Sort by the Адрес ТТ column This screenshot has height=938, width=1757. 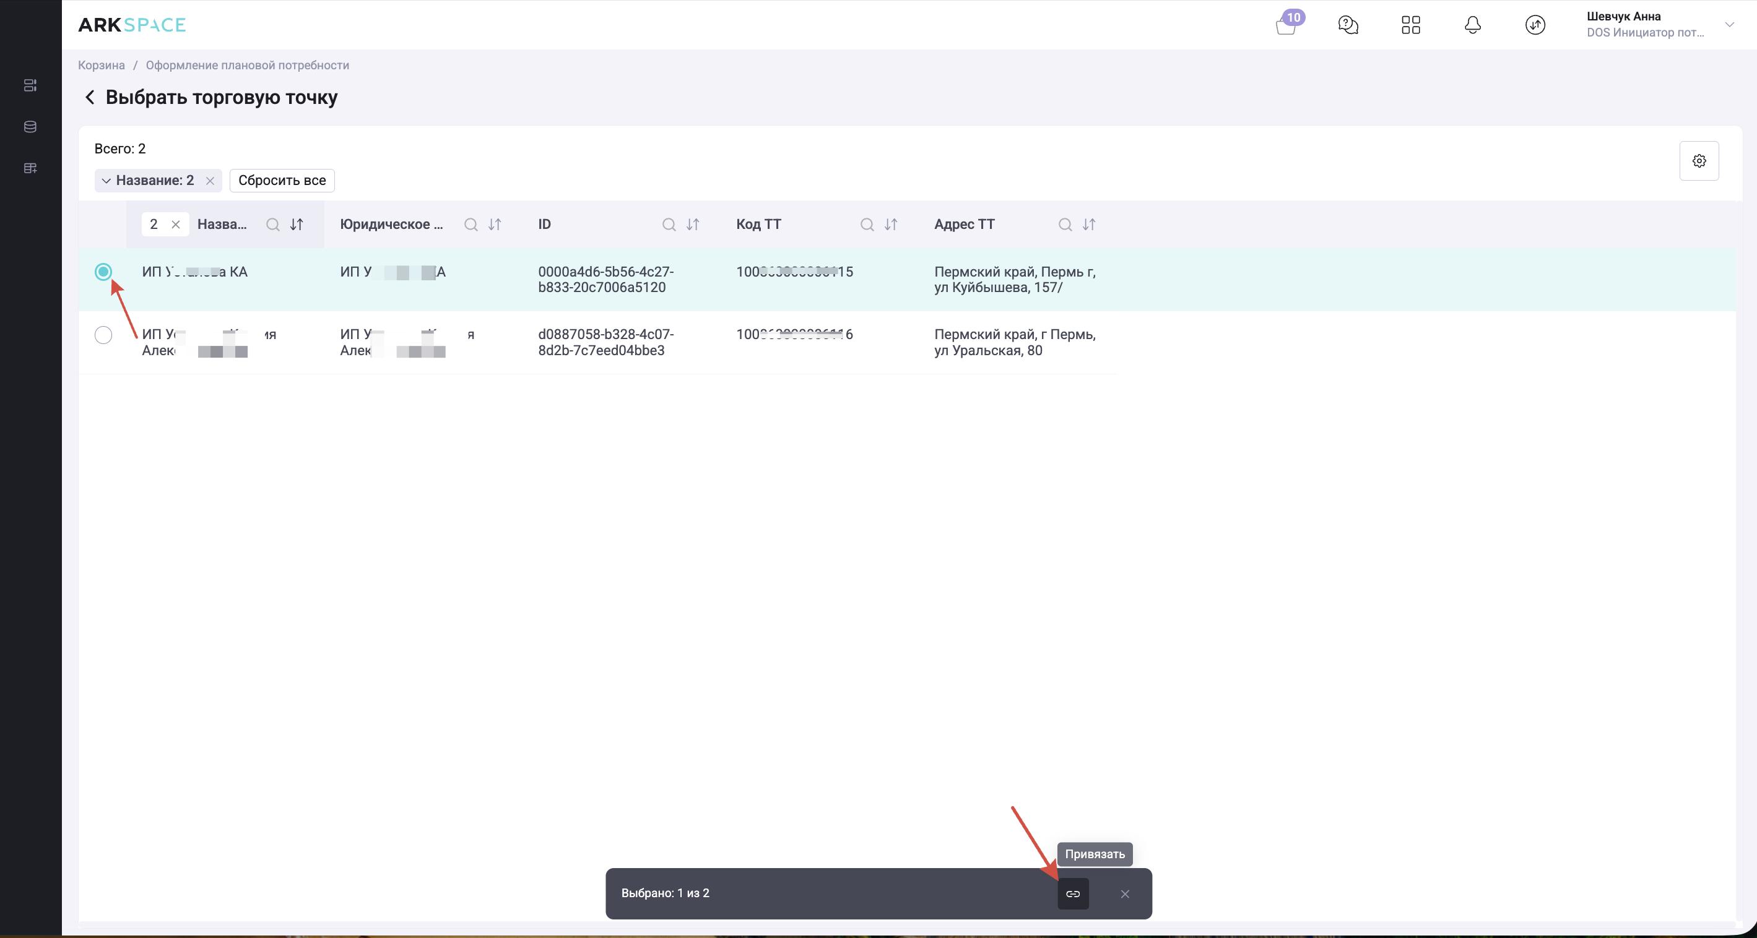pyautogui.click(x=1088, y=224)
